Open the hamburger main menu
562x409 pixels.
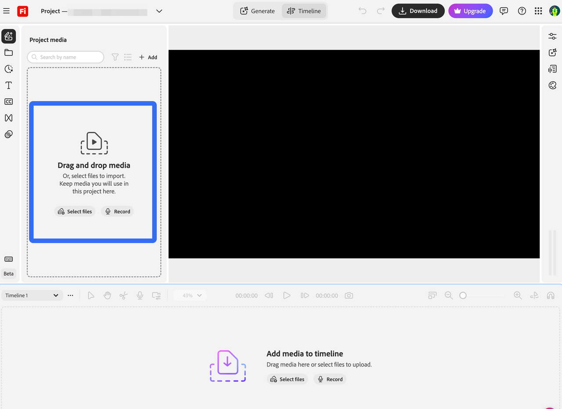point(6,11)
